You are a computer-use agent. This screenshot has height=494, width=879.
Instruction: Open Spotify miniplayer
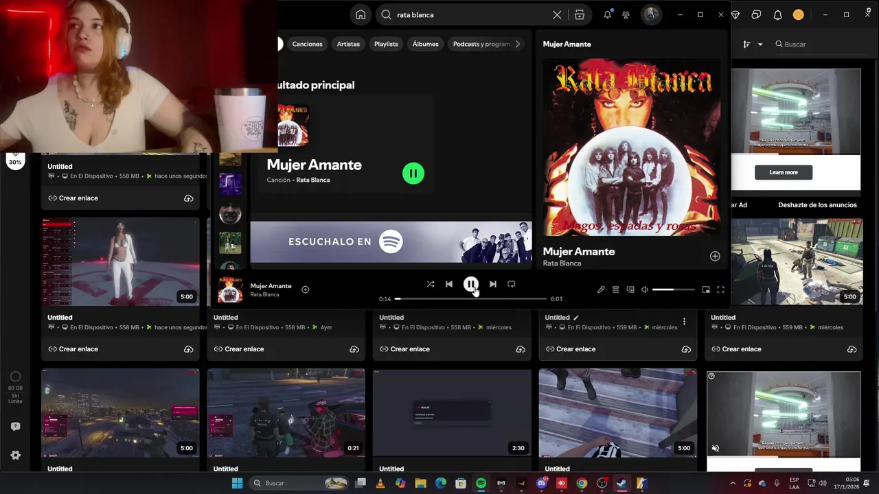pos(706,290)
